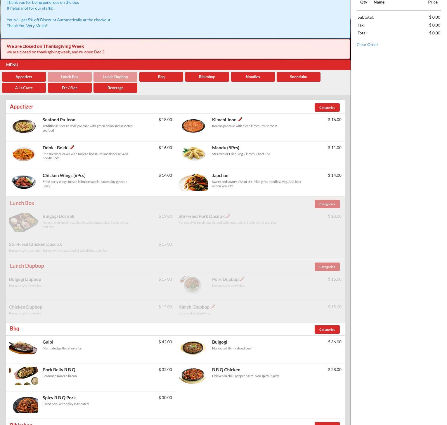Screen dimensions: 447x425
Task: Click the MENU header bar label
Action: click(x=12, y=65)
